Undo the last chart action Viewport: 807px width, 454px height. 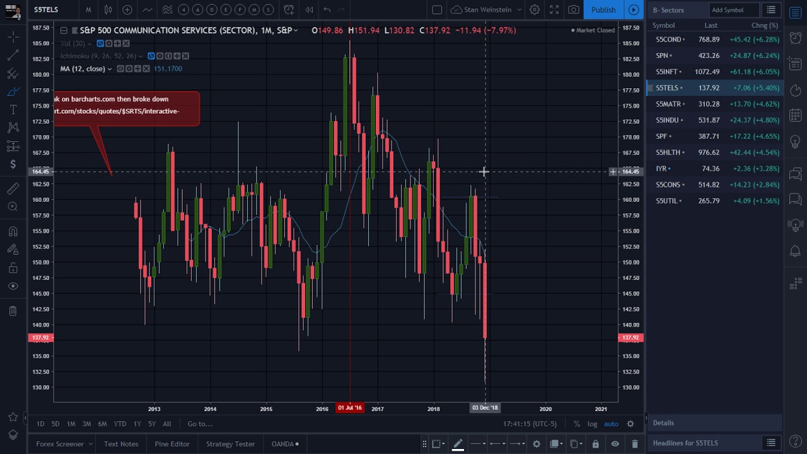[327, 9]
